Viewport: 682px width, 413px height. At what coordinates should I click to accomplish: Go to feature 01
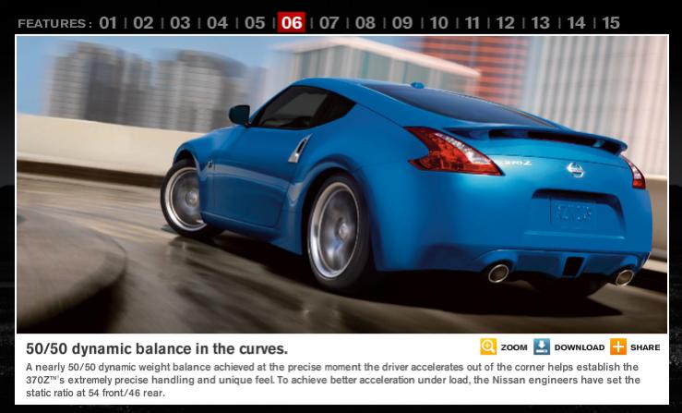coord(108,23)
